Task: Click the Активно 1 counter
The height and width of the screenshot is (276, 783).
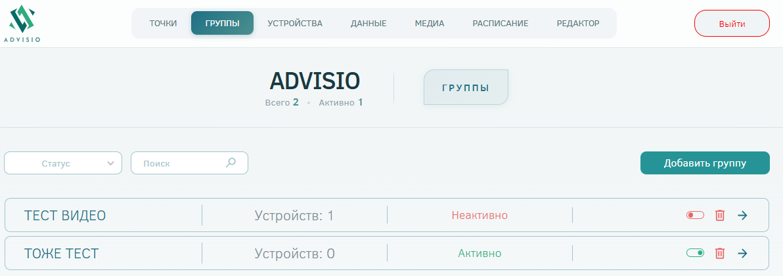Action: [340, 103]
